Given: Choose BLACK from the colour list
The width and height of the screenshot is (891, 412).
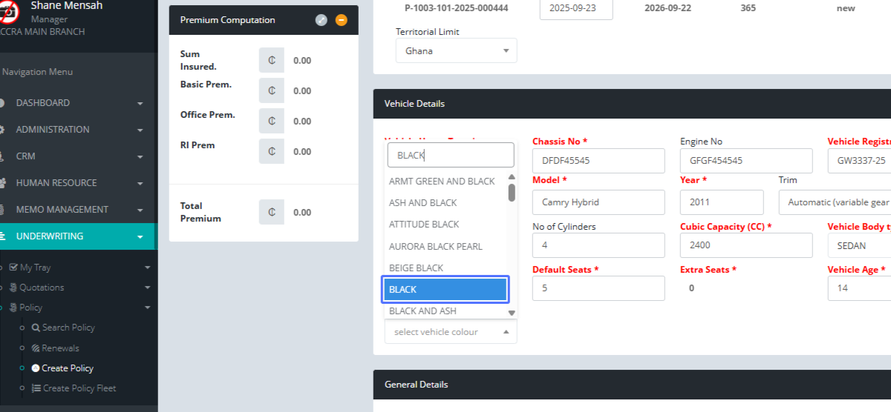Looking at the screenshot, I should 444,290.
